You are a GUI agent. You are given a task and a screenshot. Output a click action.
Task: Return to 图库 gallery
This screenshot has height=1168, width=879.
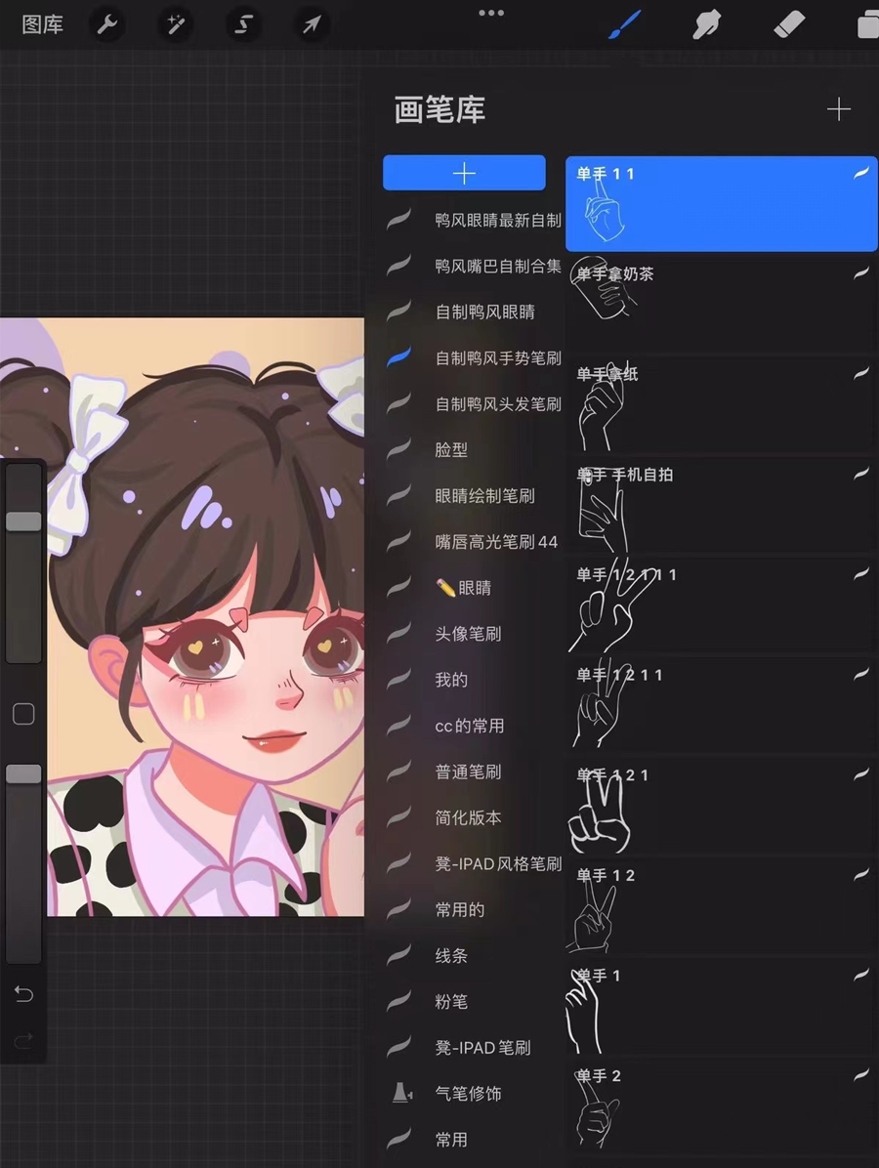coord(42,24)
